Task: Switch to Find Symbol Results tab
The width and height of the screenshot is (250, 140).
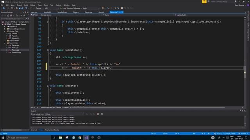Action: coord(52,130)
